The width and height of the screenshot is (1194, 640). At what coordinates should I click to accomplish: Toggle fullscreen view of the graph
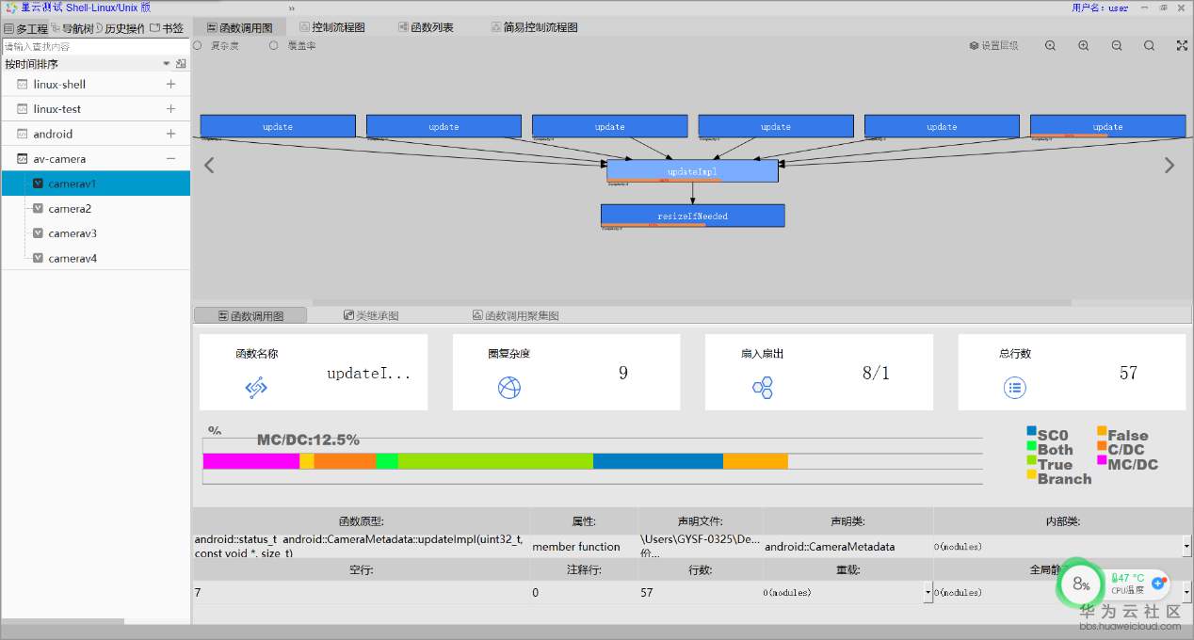(x=1182, y=45)
